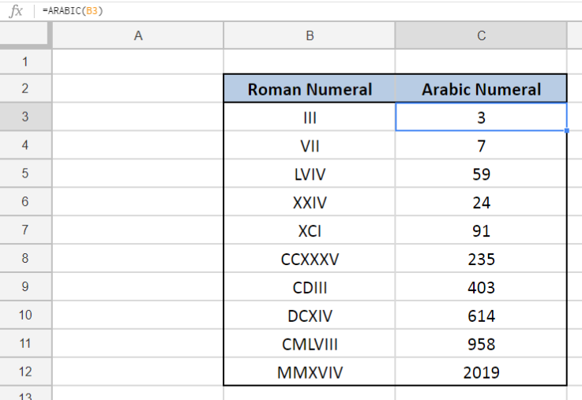
Task: Select column C header
Action: 481,36
